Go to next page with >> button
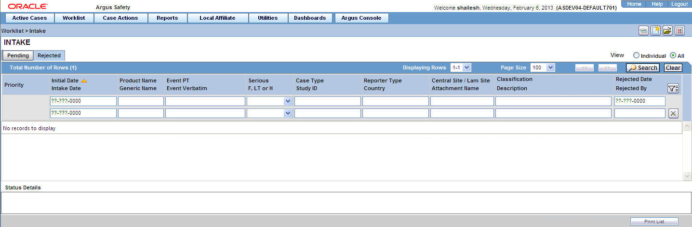Viewport: 692px width, 227px height. [x=608, y=68]
